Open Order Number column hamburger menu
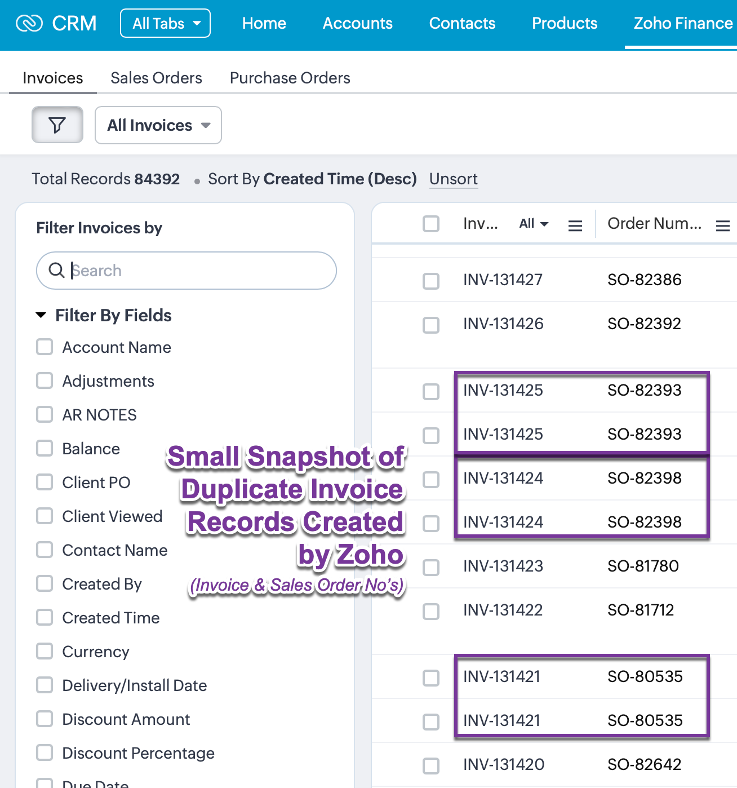737x788 pixels. point(723,226)
